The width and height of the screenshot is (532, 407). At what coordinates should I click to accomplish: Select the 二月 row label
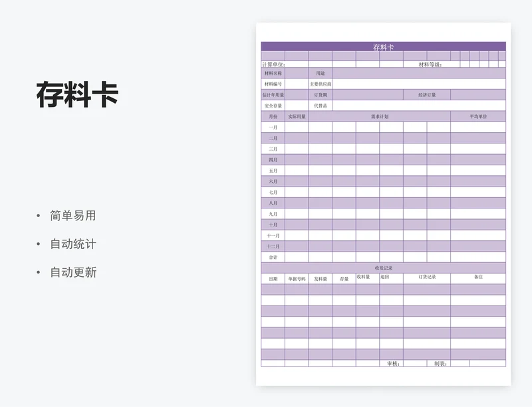pyautogui.click(x=273, y=138)
